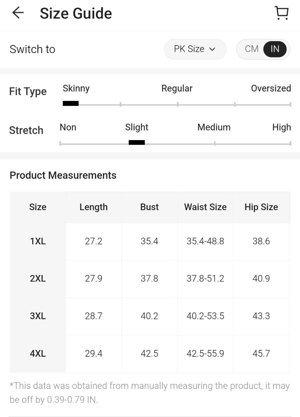300x417 pixels.
Task: Click the Product Measurements heading
Action: click(63, 175)
